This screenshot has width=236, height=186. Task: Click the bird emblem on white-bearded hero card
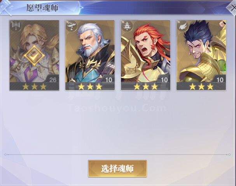coord(71,26)
